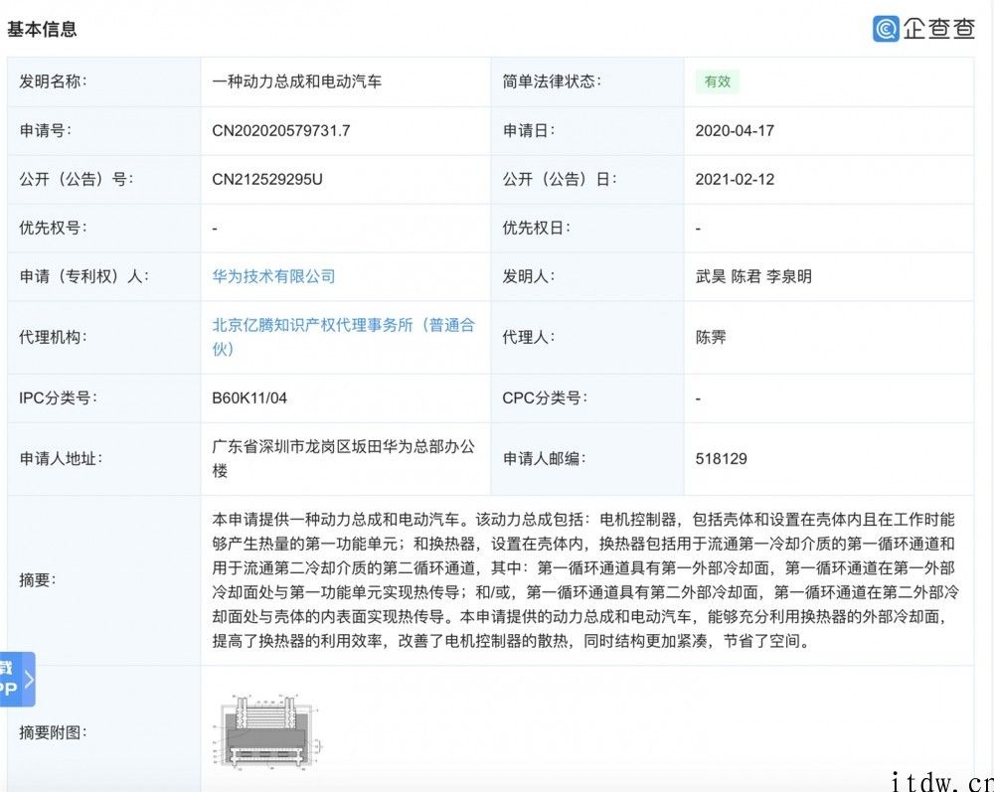Click the IPC分类号 field label
The image size is (994, 792).
[58, 397]
